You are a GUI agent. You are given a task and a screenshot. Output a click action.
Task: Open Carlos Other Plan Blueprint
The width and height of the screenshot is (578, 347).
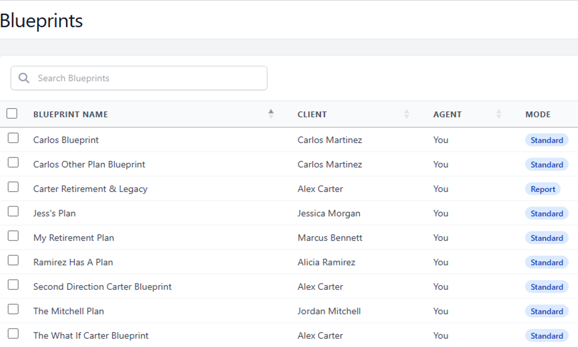pyautogui.click(x=89, y=164)
